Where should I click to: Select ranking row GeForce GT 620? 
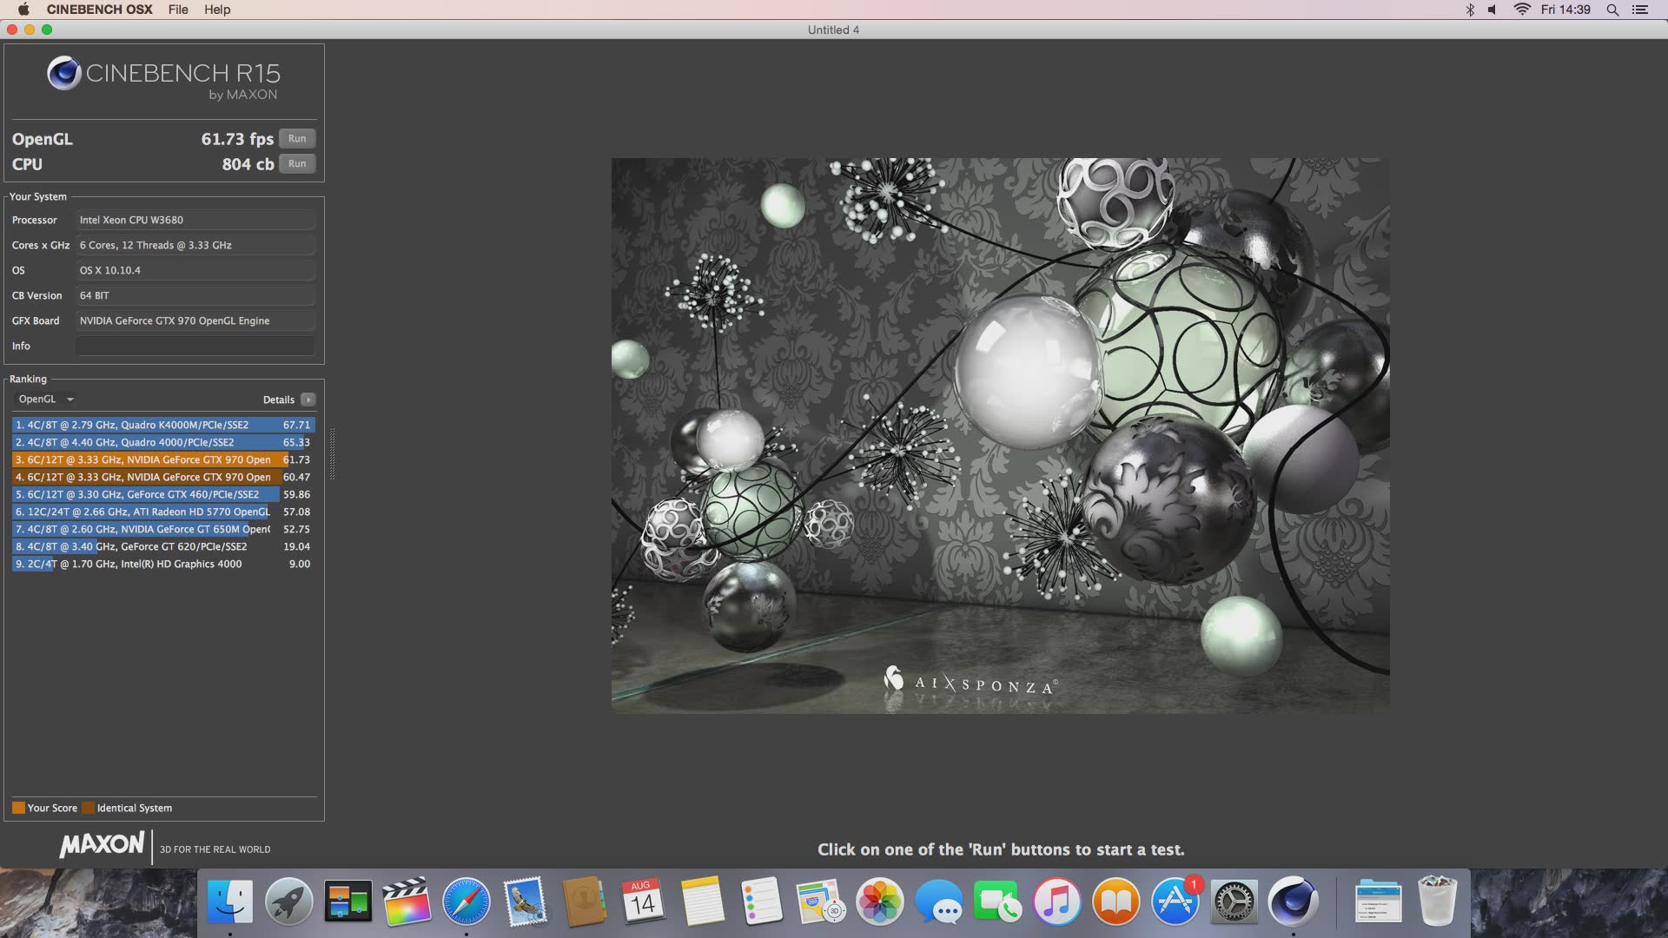[x=163, y=546]
